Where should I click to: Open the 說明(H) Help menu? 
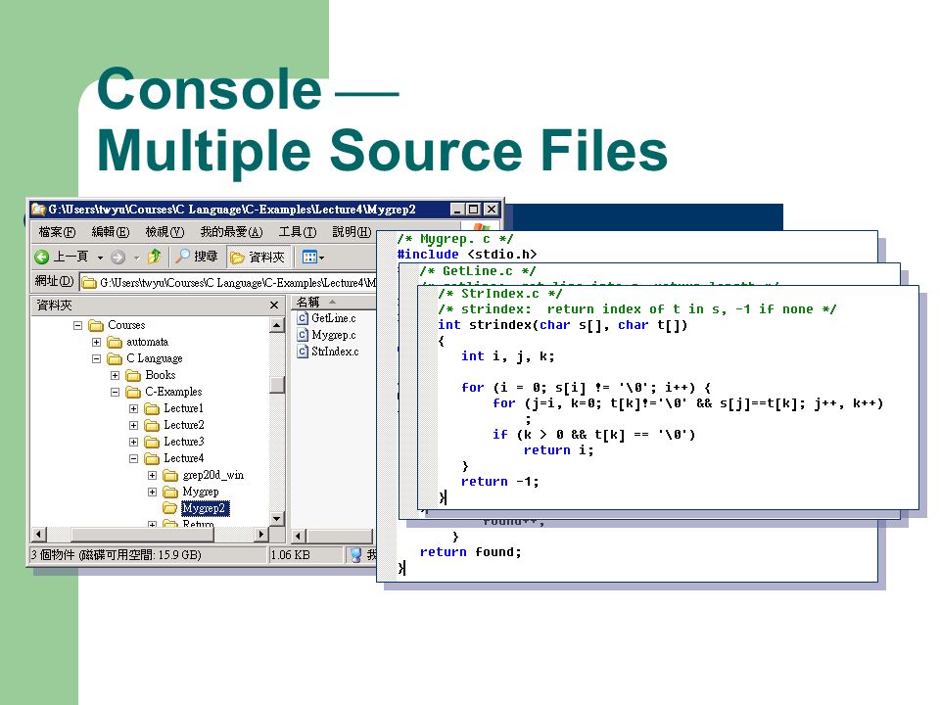[352, 231]
